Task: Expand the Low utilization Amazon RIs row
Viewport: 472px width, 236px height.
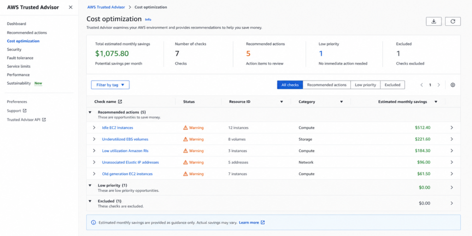Action: coord(94,151)
